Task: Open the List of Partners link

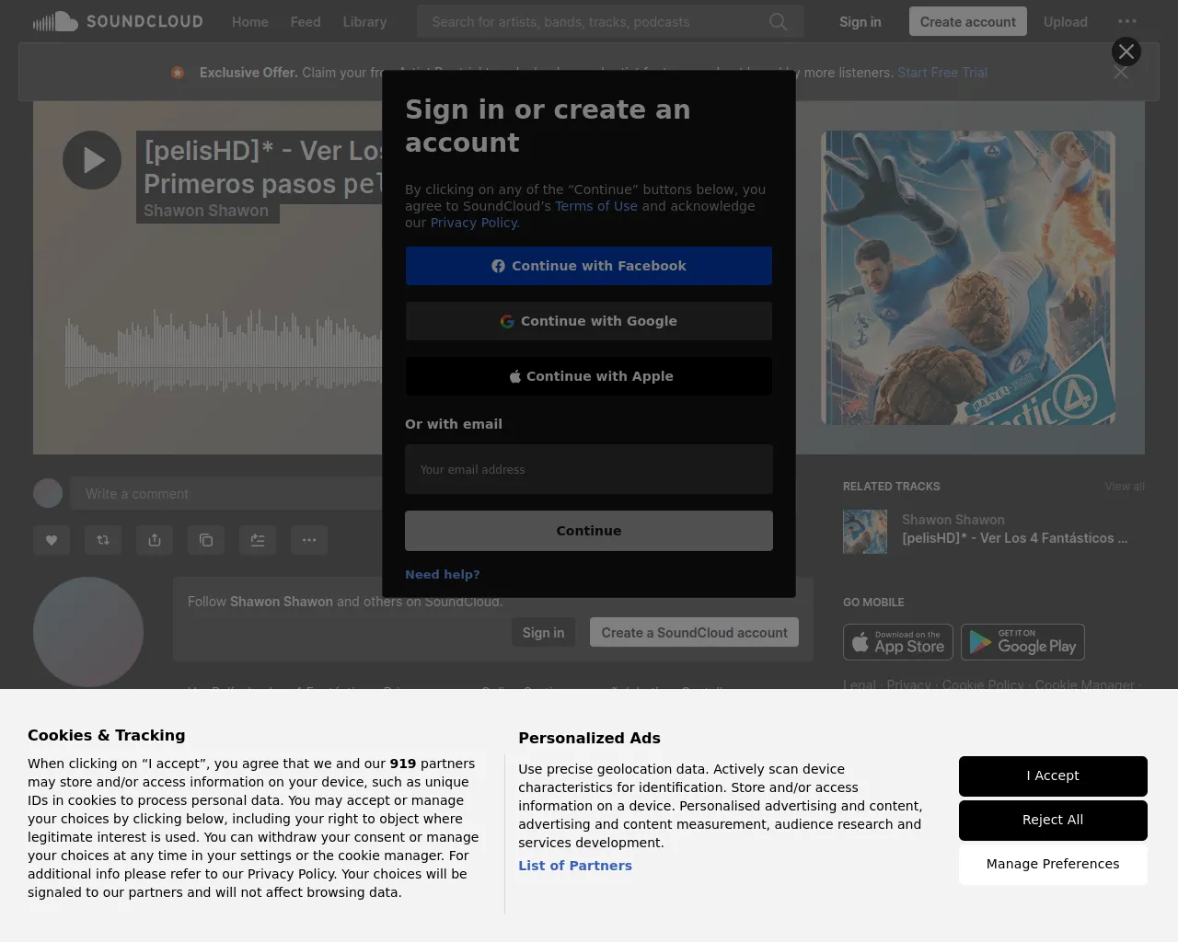Action: click(x=575, y=866)
